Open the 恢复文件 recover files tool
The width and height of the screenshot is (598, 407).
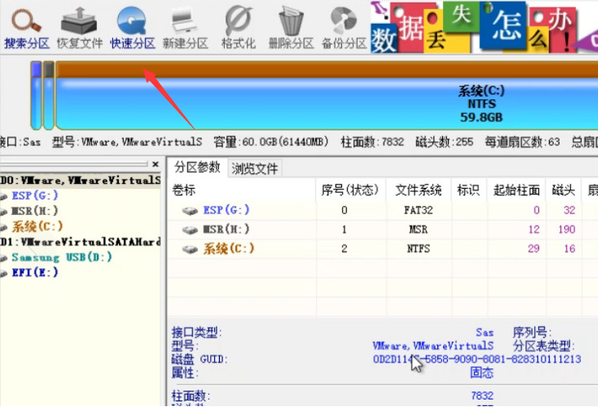80,28
